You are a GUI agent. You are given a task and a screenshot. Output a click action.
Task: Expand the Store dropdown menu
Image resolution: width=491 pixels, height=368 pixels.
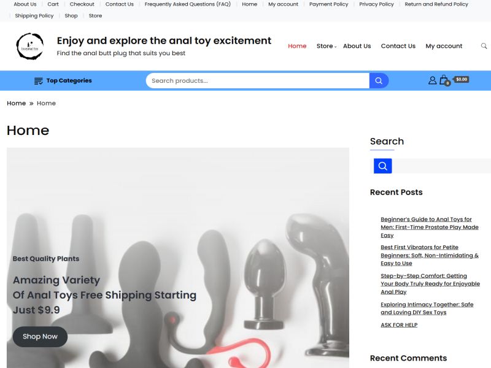click(327, 46)
